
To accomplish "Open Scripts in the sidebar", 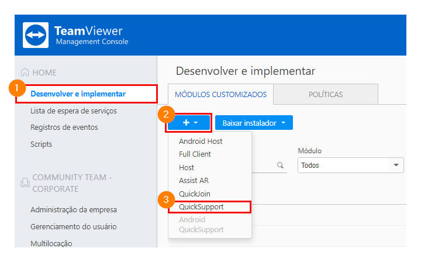I will tap(41, 144).
